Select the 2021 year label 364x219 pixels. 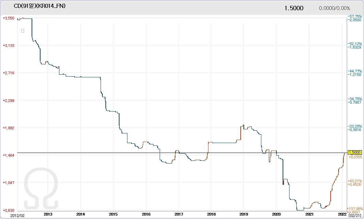click(x=309, y=215)
